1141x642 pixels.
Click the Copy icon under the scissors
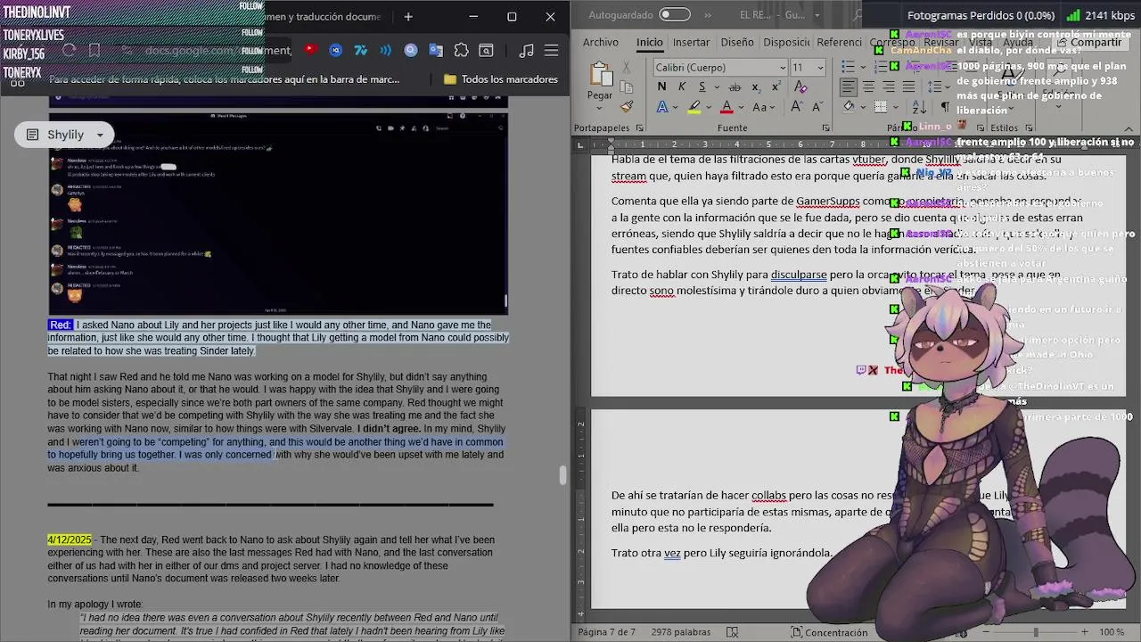tap(627, 87)
